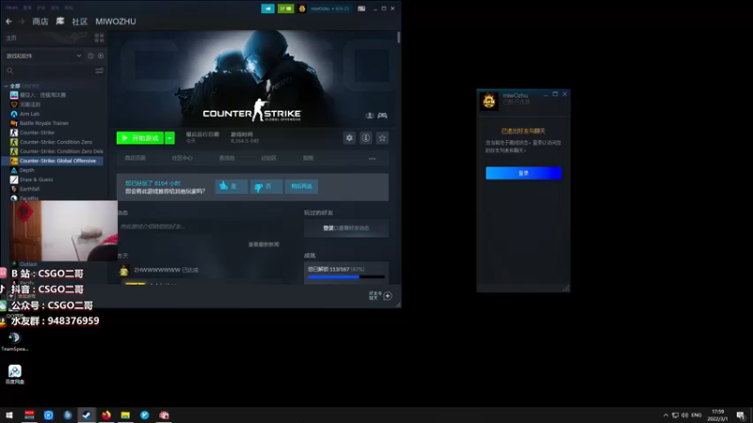Toggle ready-to-play filter icon in library
The height and width of the screenshot is (423, 753).
click(x=101, y=55)
